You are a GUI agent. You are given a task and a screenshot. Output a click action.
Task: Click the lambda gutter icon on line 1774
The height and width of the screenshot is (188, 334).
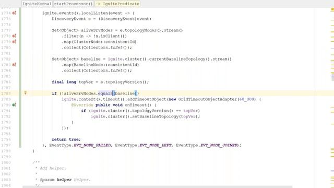(14, 13)
